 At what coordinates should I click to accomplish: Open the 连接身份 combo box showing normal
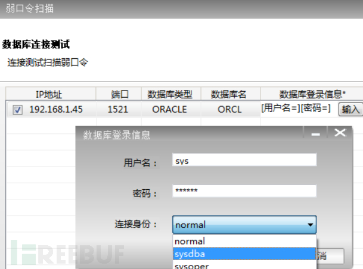[x=244, y=224]
